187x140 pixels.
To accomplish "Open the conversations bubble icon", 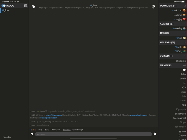I will click(x=33, y=7).
